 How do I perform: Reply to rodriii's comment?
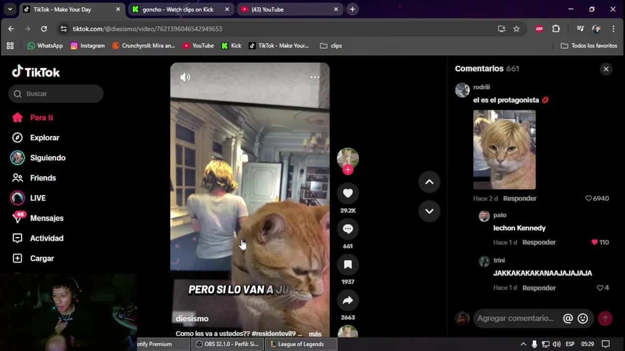tap(520, 198)
